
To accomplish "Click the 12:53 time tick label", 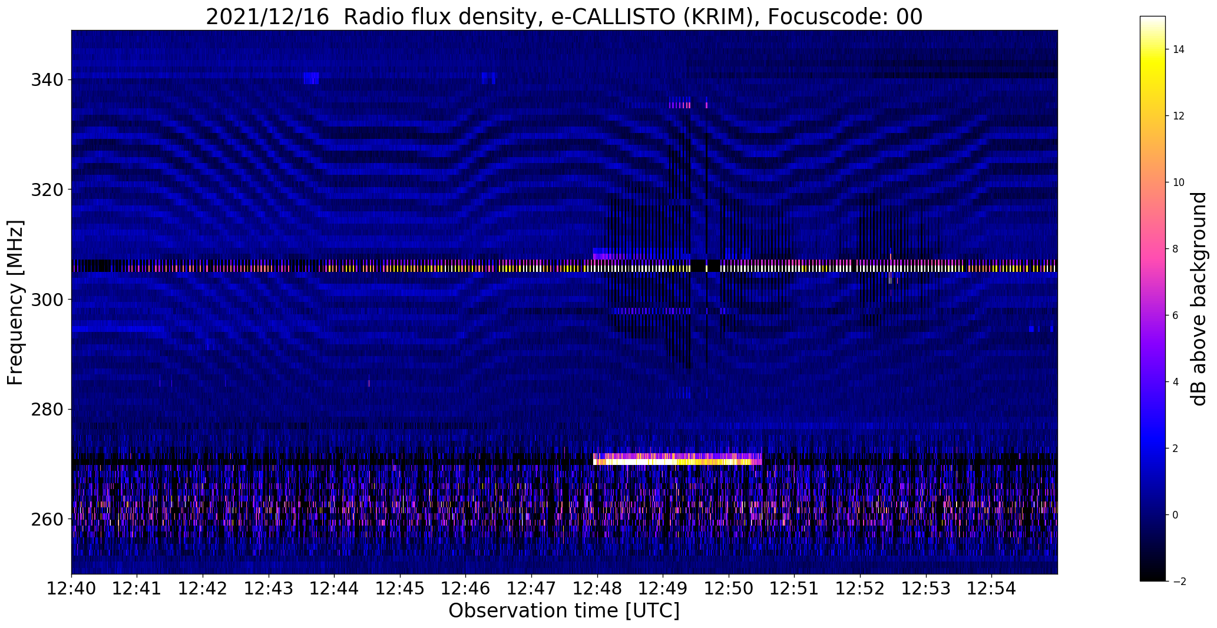I will click(926, 589).
